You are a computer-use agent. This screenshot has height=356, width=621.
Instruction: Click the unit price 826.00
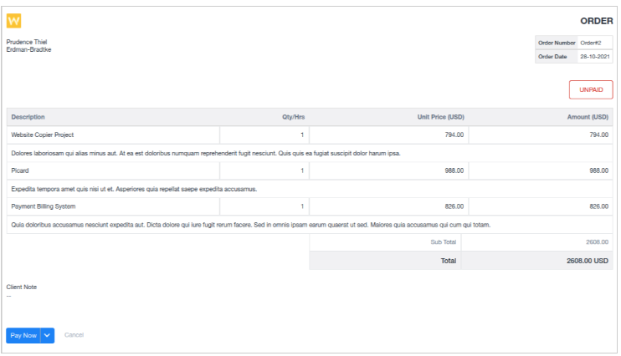point(454,206)
